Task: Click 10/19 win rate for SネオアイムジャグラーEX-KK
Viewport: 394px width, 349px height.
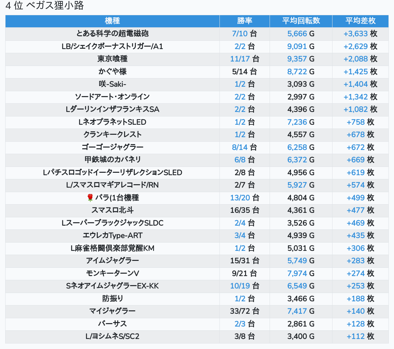Action: (x=240, y=286)
